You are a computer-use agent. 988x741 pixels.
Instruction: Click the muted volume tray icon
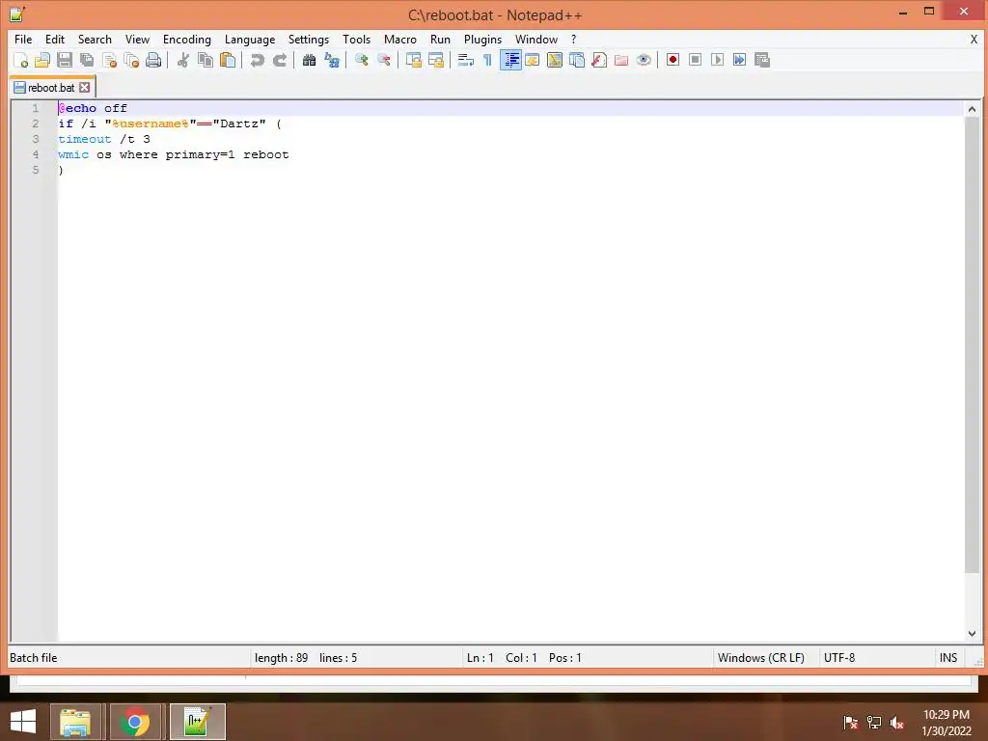coord(897,723)
